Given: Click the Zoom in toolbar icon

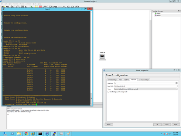Looking at the screenshot, I should coord(68,7).
